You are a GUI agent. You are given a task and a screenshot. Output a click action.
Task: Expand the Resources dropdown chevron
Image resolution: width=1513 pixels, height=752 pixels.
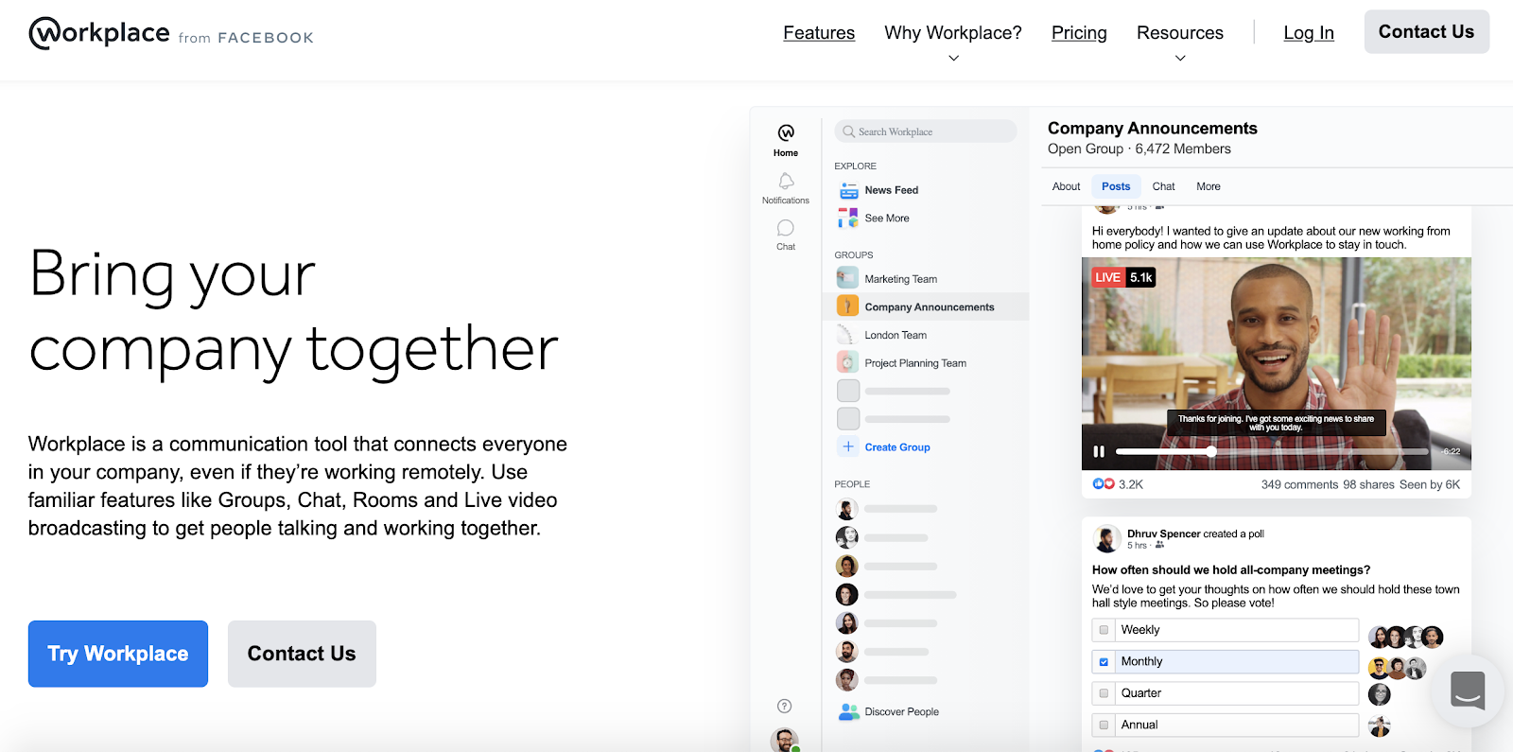pos(1180,59)
